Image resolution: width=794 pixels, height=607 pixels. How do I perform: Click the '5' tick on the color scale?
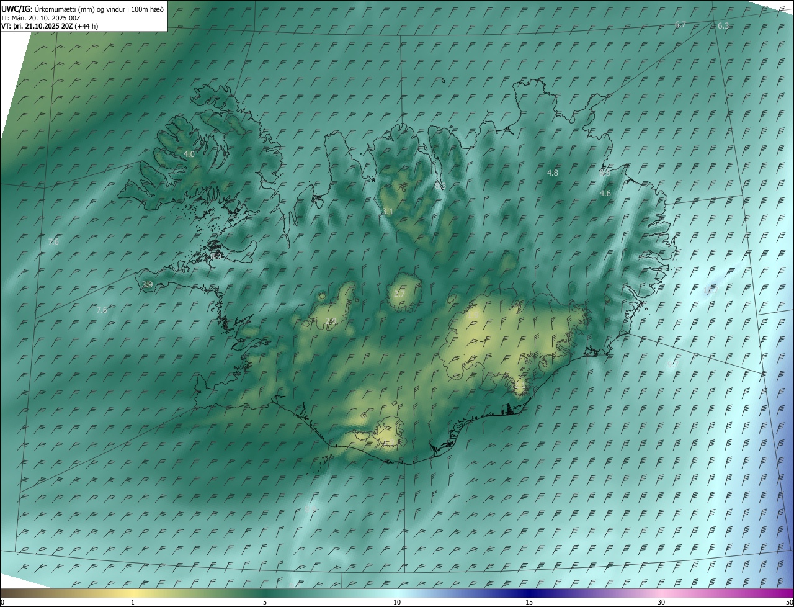click(x=265, y=603)
